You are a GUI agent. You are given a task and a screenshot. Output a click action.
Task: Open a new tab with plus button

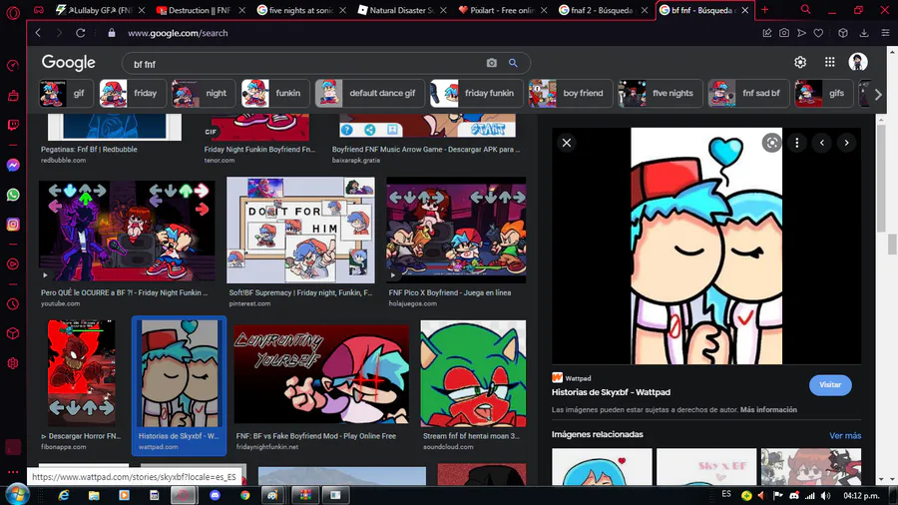click(x=764, y=10)
